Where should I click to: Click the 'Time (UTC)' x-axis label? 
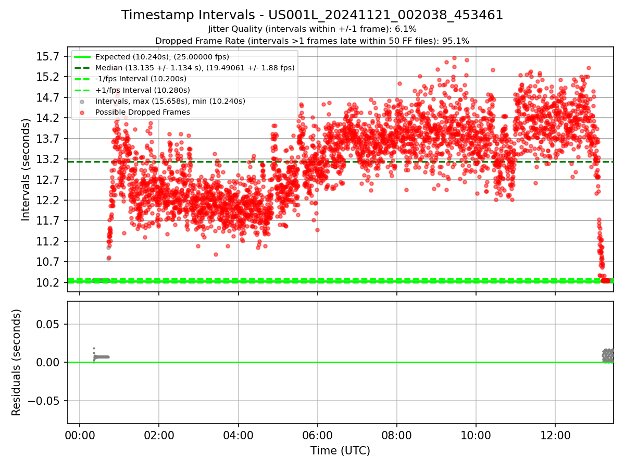[x=340, y=451]
